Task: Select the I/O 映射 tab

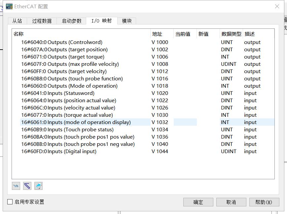Action: (x=102, y=21)
